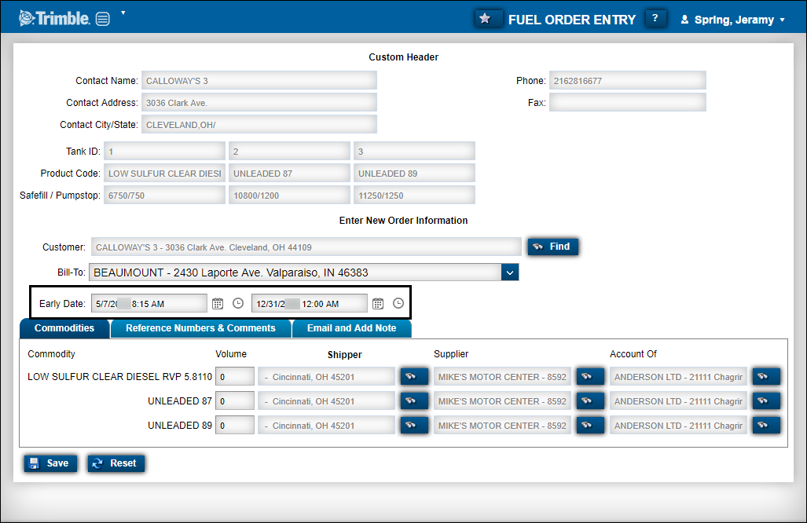Look up supplier for Unleaded 87 row
Viewport: 807px width, 523px height.
(590, 400)
